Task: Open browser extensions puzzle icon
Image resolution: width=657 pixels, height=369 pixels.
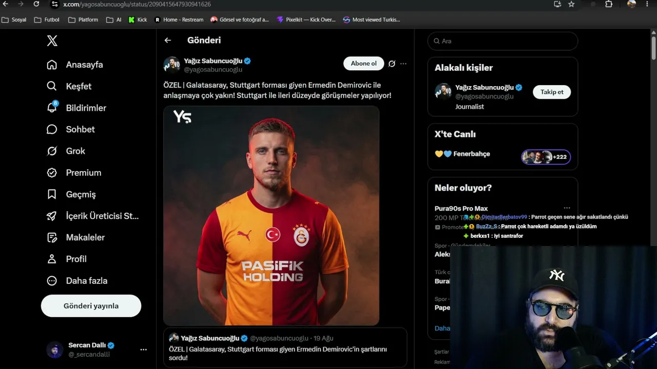Action: pyautogui.click(x=609, y=4)
